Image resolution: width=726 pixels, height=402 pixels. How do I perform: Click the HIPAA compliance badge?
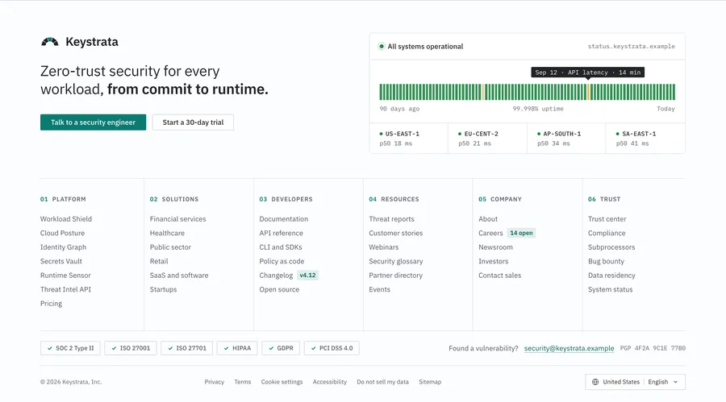(237, 348)
